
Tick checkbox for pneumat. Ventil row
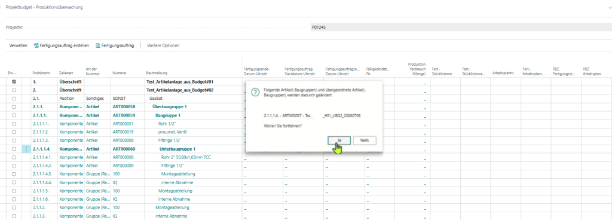pyautogui.click(x=14, y=132)
